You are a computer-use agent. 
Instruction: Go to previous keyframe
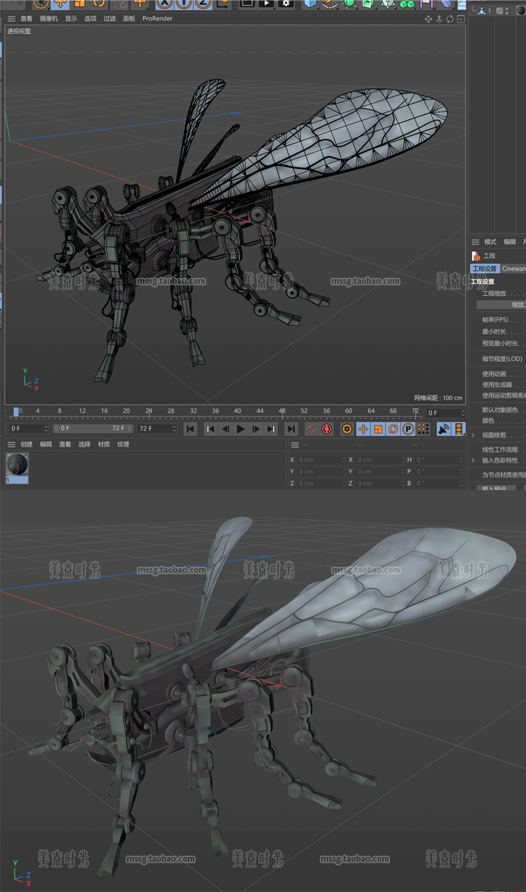coord(210,428)
